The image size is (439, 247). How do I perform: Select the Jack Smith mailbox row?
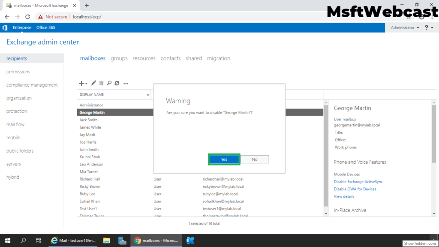(115, 120)
